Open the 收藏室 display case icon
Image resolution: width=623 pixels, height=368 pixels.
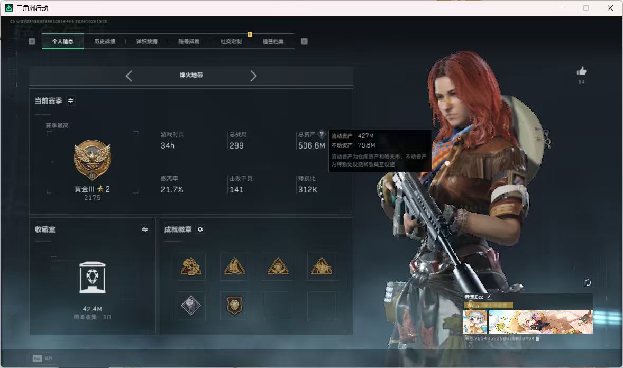[93, 278]
